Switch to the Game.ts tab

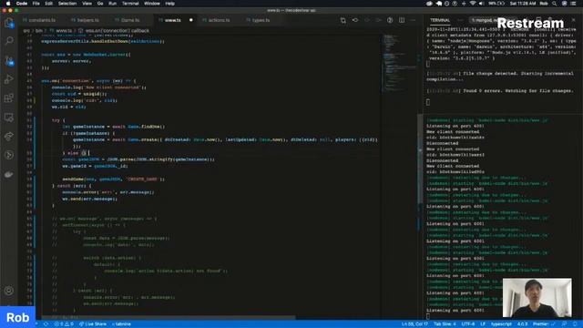[129, 20]
